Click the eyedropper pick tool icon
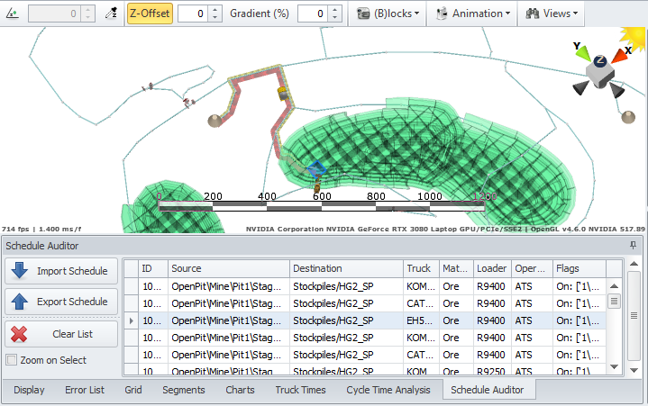648x406 pixels. coord(111,14)
